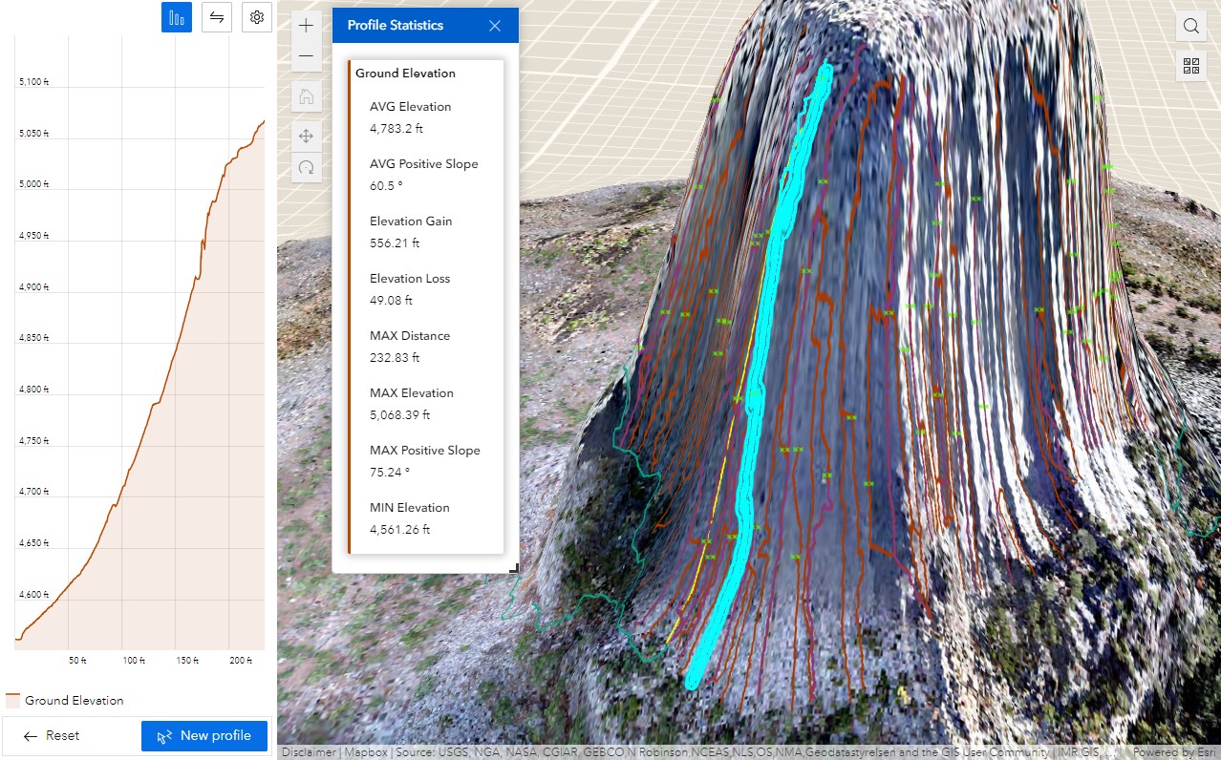
Task: Toggle fullscreen scene view
Action: (x=1190, y=65)
